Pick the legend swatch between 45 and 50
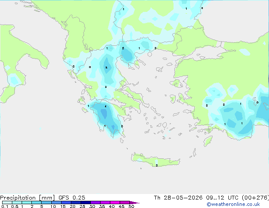269x208 pixels. [x=125, y=202]
